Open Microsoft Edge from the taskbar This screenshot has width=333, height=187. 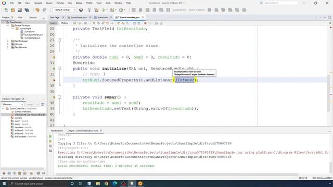(x=114, y=183)
